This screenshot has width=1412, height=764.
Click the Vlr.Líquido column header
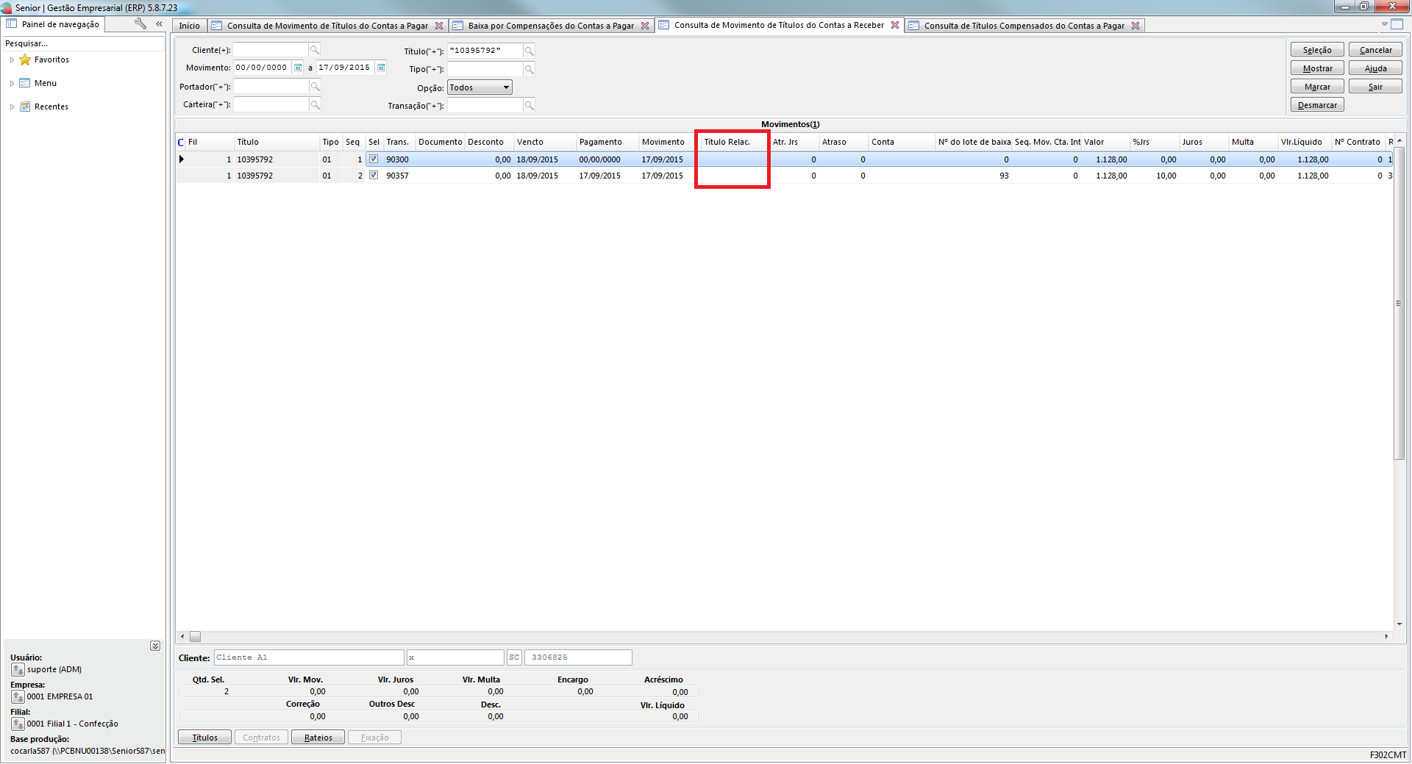(x=1304, y=142)
